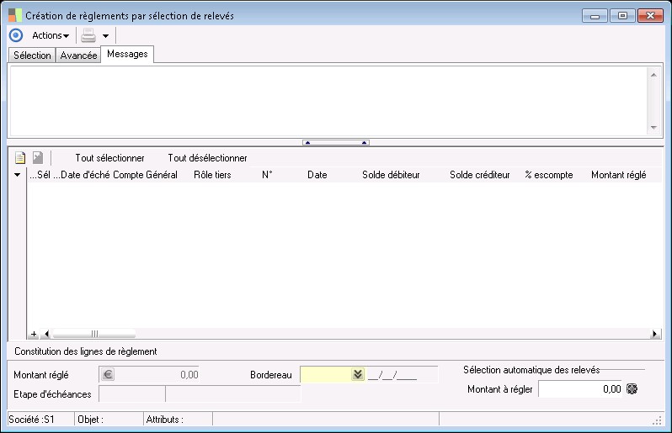This screenshot has height=433, width=672.
Task: Click the Solde créditeur column header
Action: coord(479,175)
